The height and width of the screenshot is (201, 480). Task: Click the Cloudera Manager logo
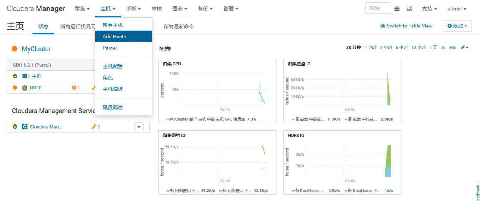(x=36, y=8)
